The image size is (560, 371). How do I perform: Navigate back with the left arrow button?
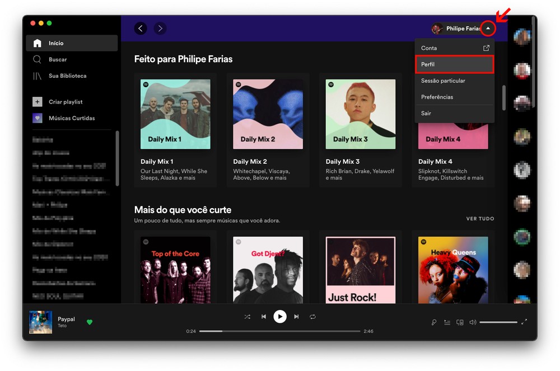(x=141, y=28)
